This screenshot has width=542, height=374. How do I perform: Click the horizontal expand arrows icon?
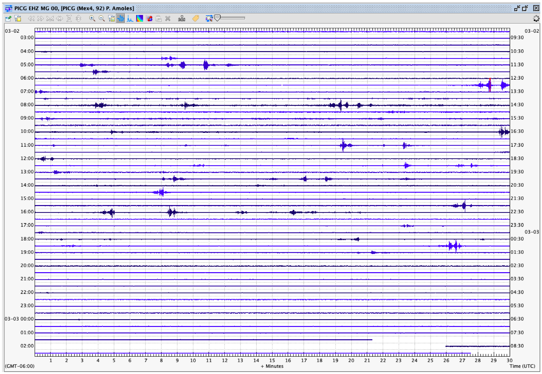[60, 19]
